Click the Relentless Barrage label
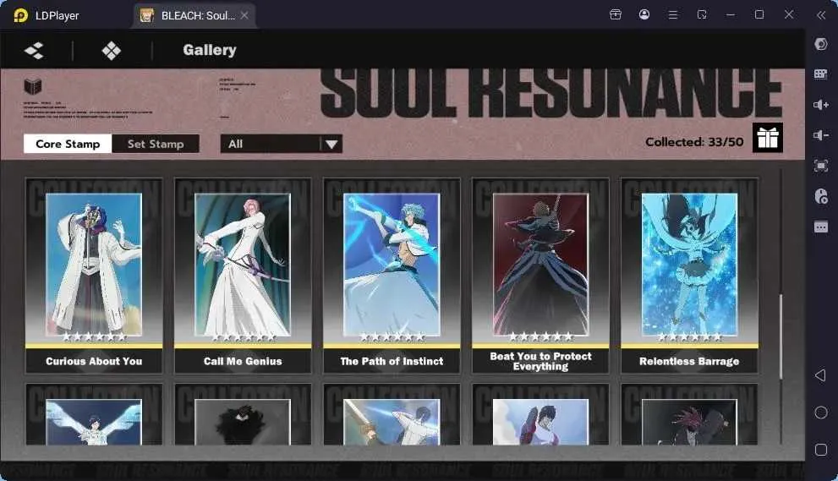 tap(689, 361)
